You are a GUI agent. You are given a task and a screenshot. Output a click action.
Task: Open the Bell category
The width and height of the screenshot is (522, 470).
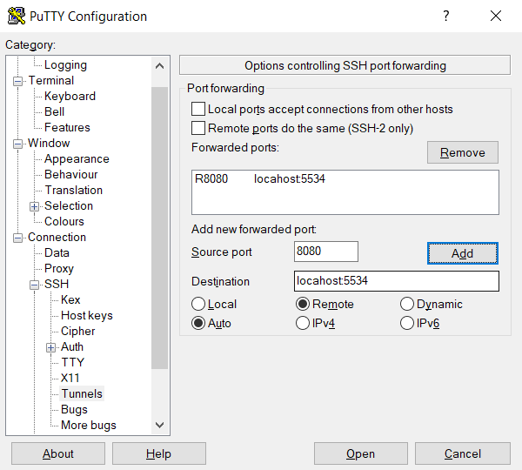(x=54, y=111)
